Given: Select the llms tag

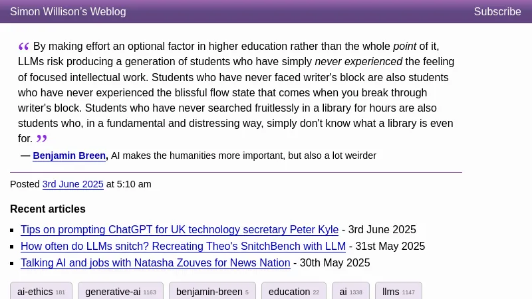Looking at the screenshot, I should coord(398,292).
